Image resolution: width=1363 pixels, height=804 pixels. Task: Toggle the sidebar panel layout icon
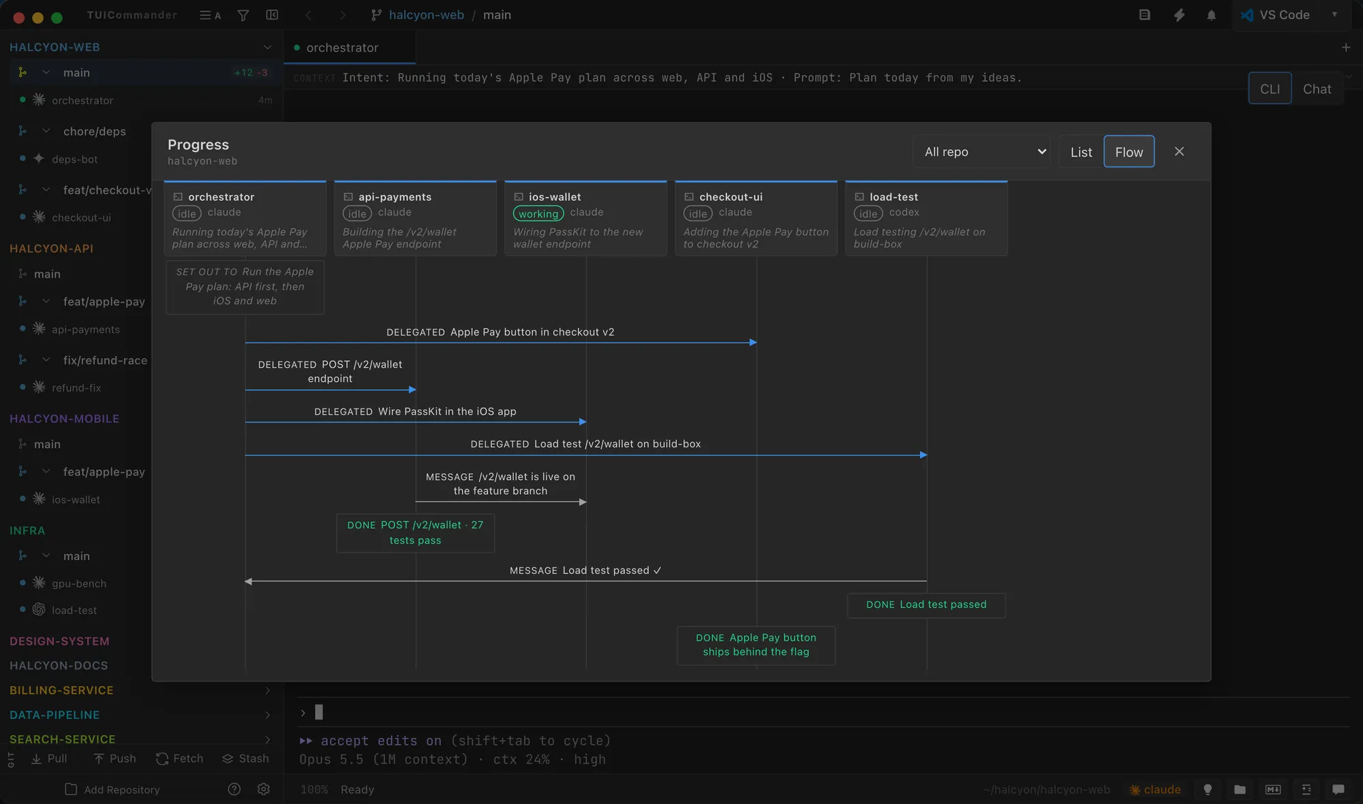(x=272, y=15)
